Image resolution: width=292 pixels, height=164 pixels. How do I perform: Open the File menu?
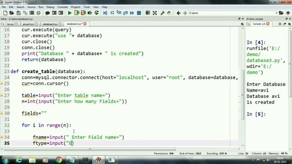pos(4,7)
